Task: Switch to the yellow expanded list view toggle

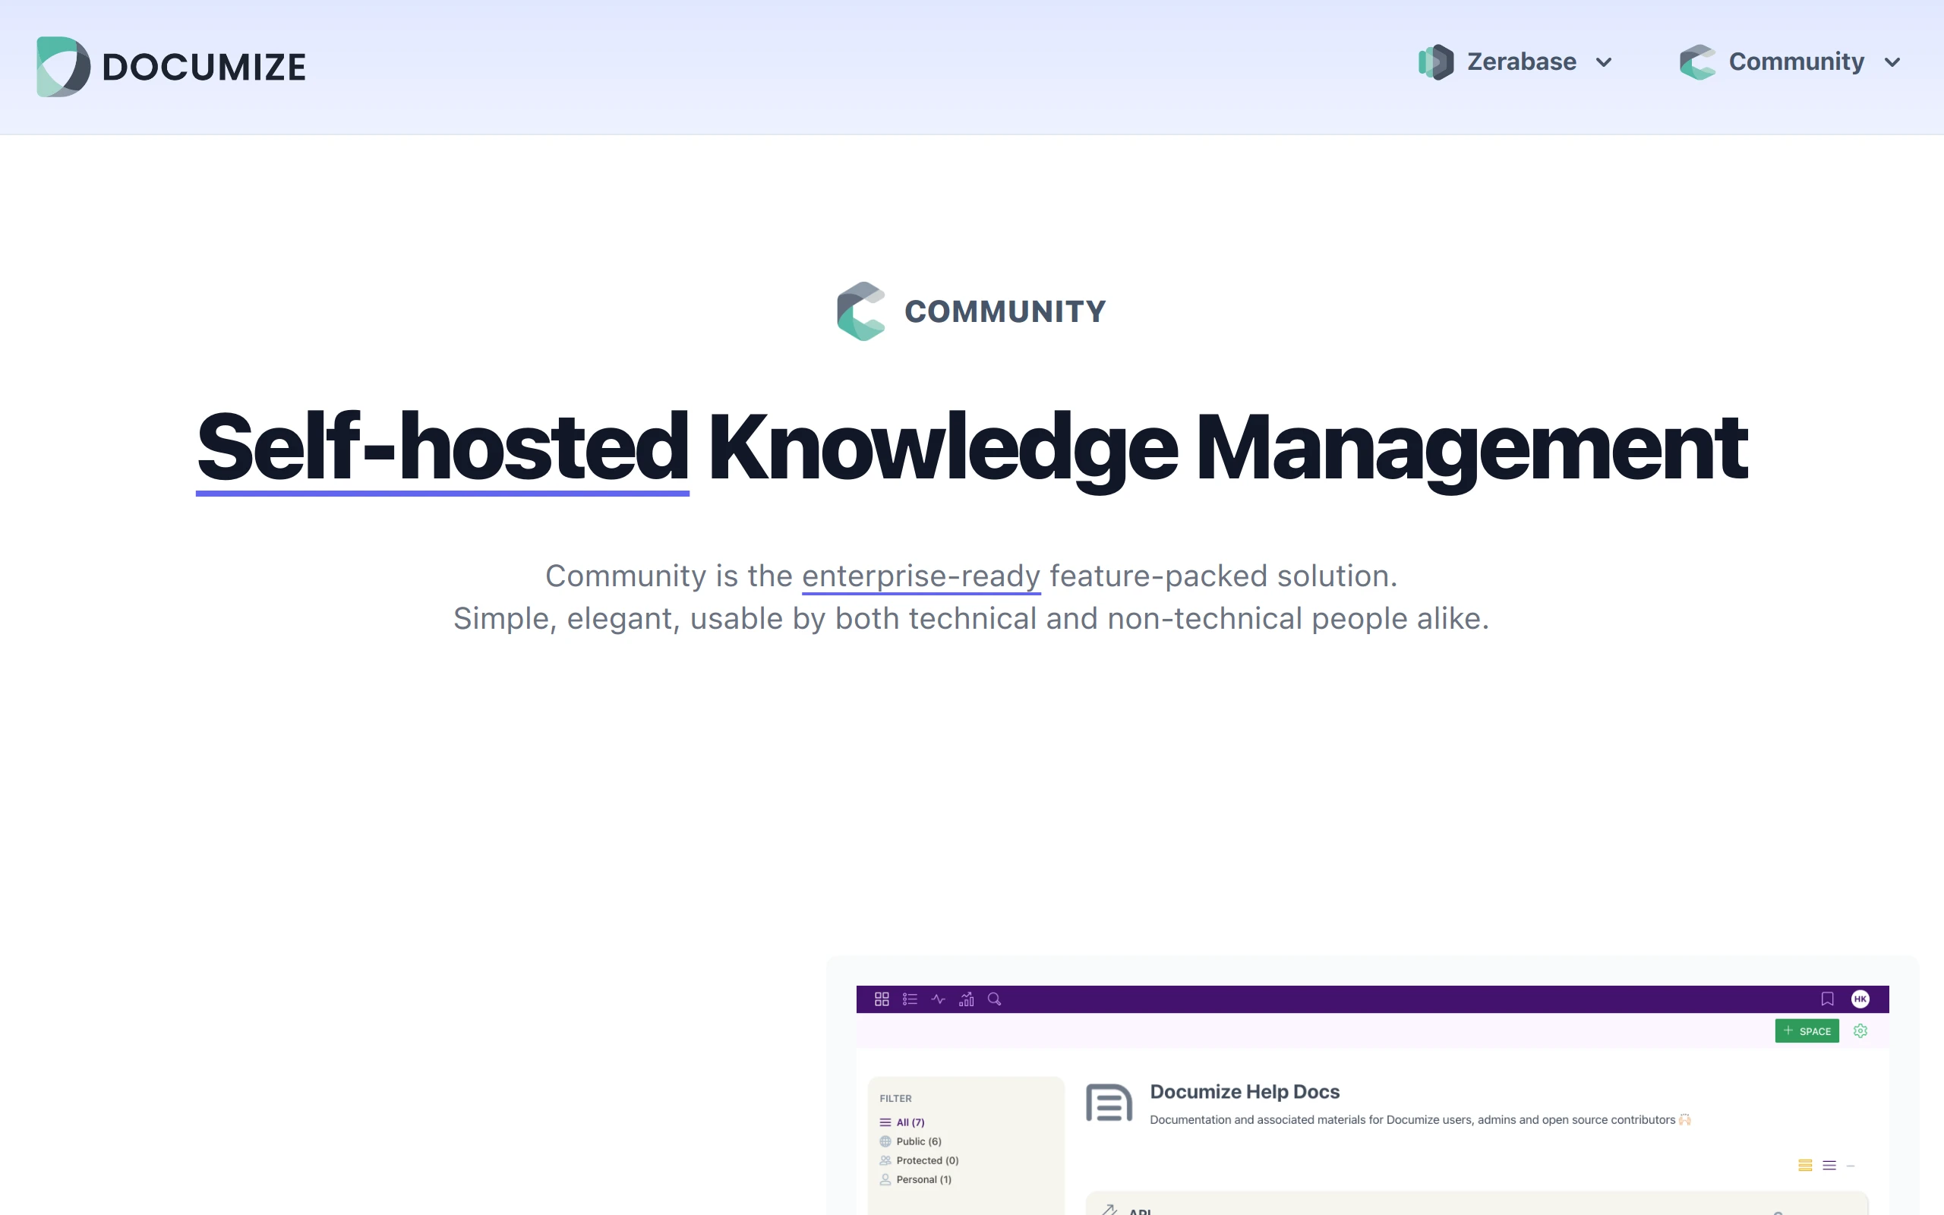Action: click(1805, 1165)
